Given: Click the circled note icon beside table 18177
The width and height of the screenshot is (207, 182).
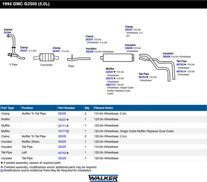Looking at the screenshot, I should [67, 131].
